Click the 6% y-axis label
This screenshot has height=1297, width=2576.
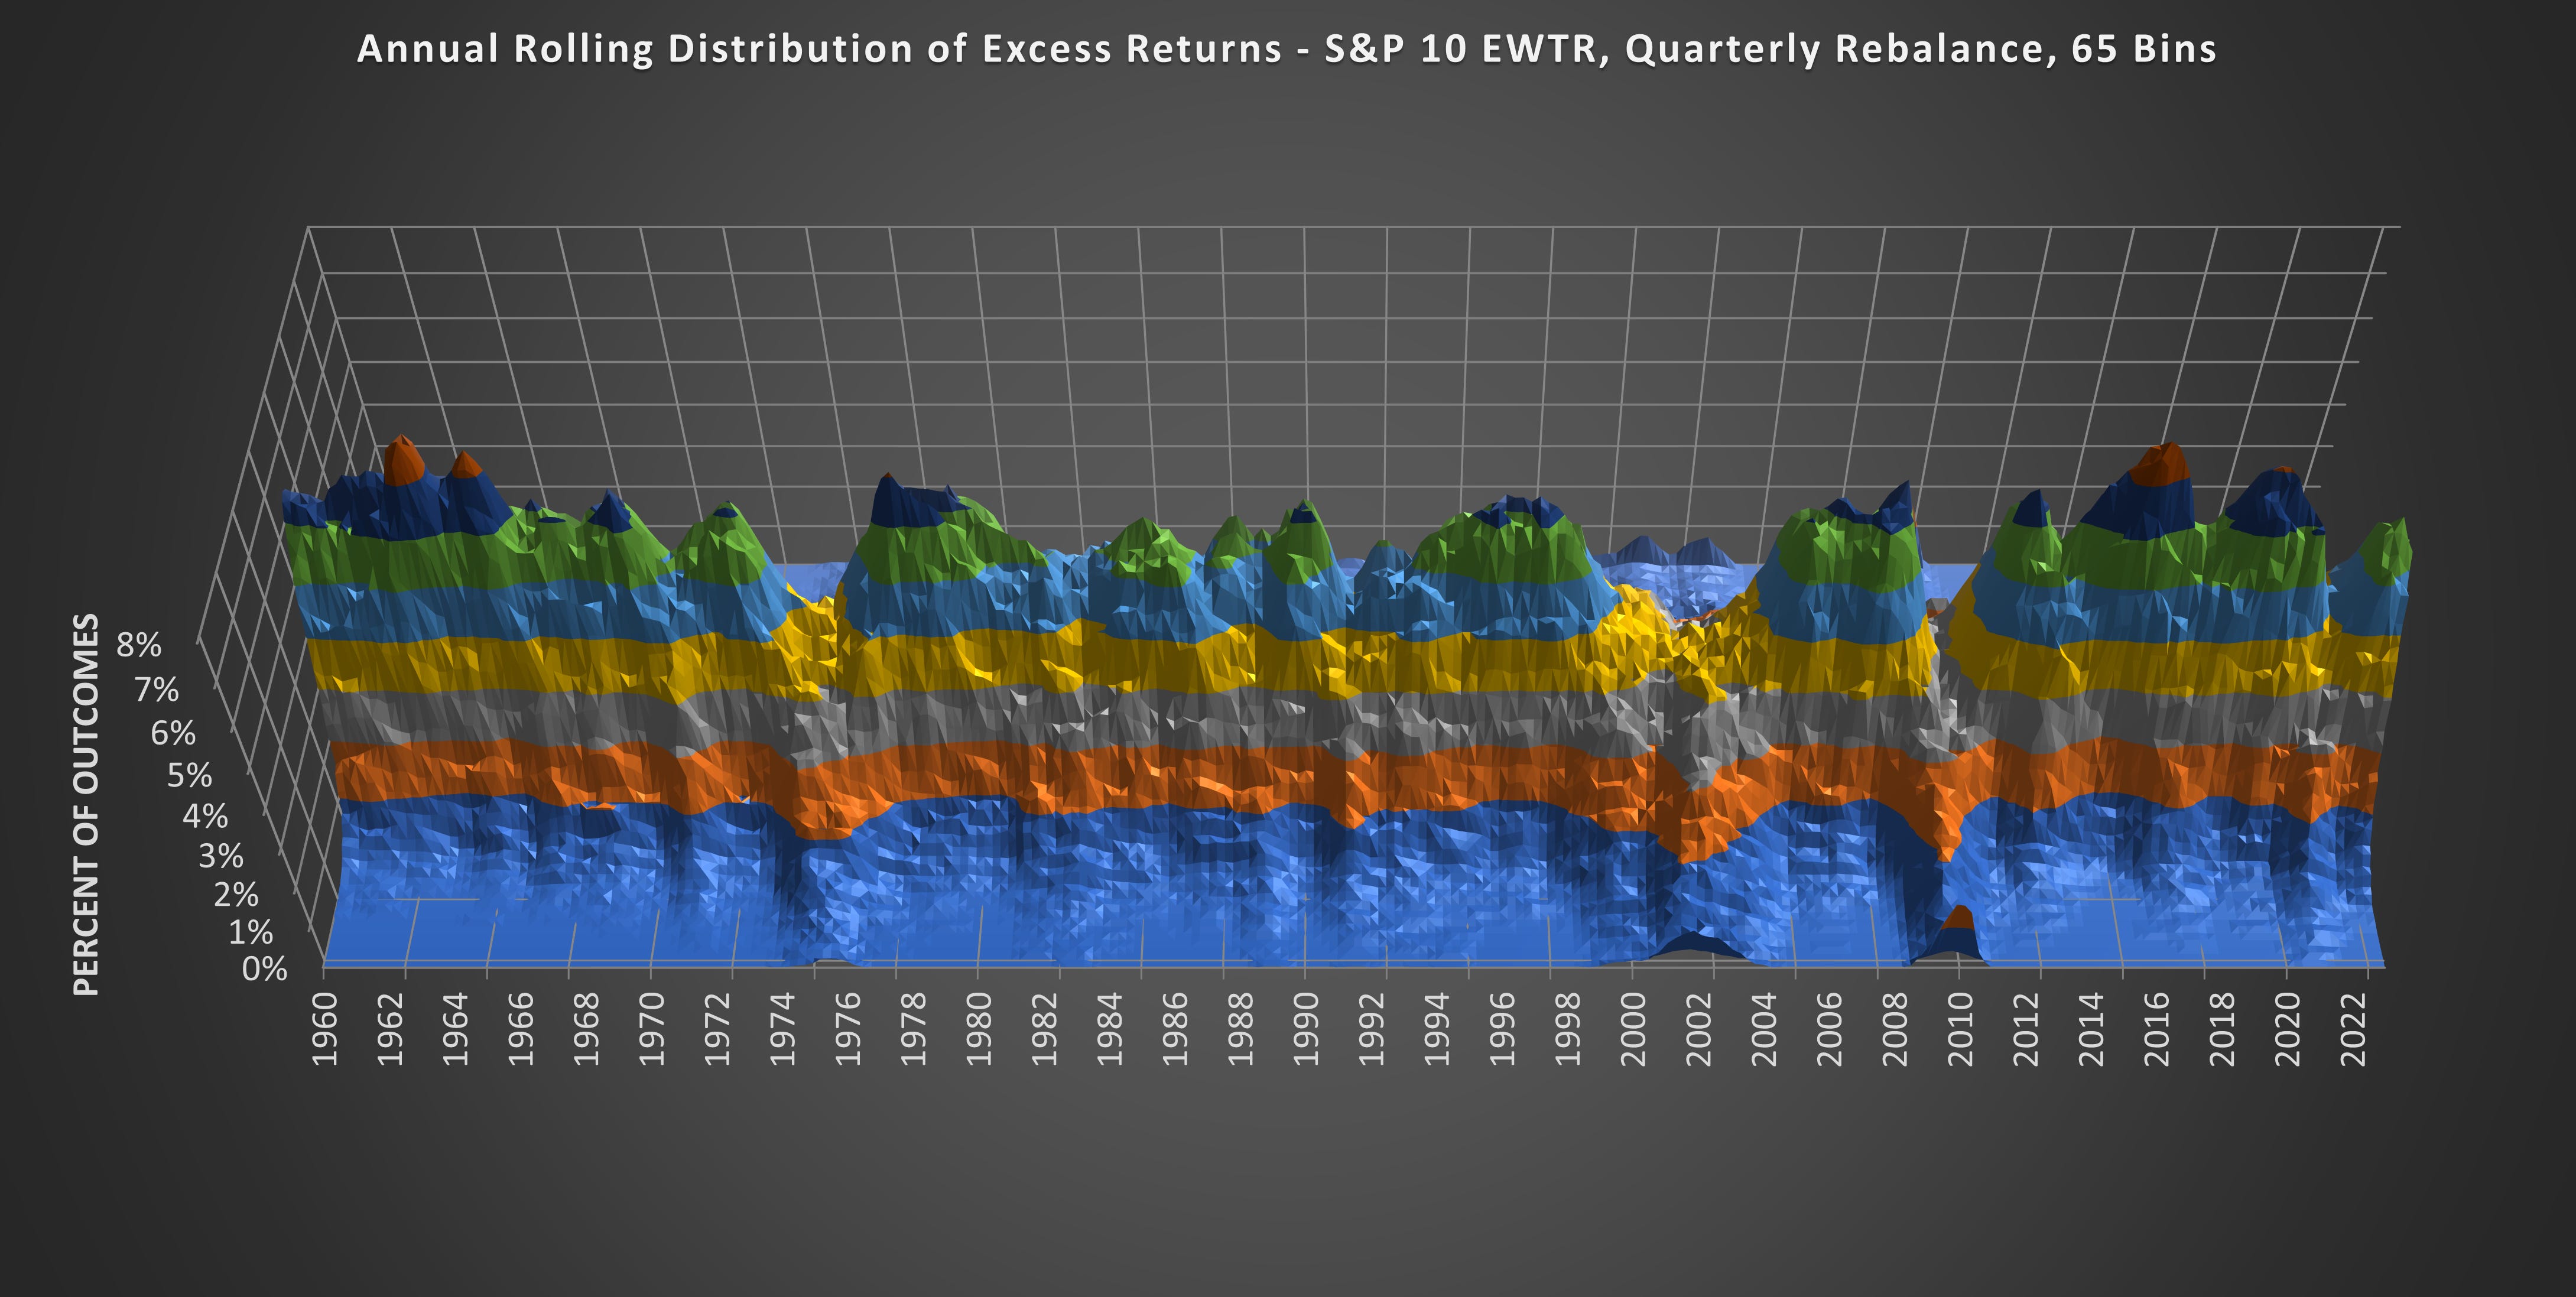tap(173, 733)
